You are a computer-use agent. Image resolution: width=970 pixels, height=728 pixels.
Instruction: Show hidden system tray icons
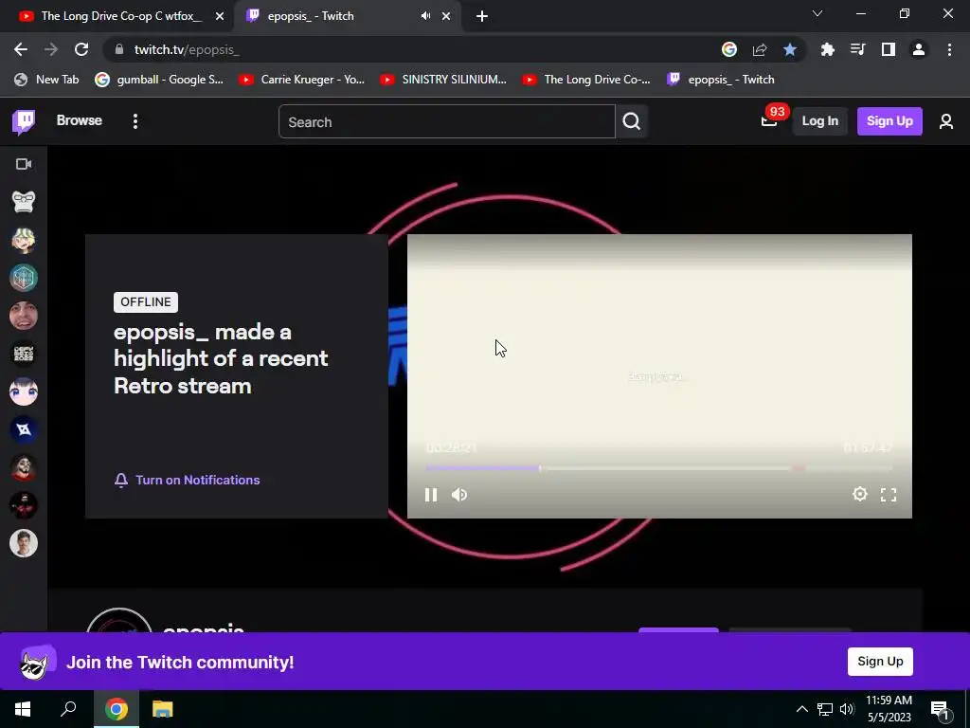coord(801,709)
